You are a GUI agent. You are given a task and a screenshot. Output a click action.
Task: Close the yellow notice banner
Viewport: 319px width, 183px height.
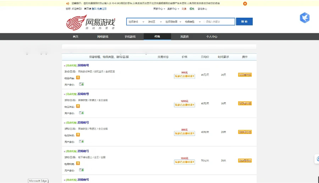click(245, 4)
